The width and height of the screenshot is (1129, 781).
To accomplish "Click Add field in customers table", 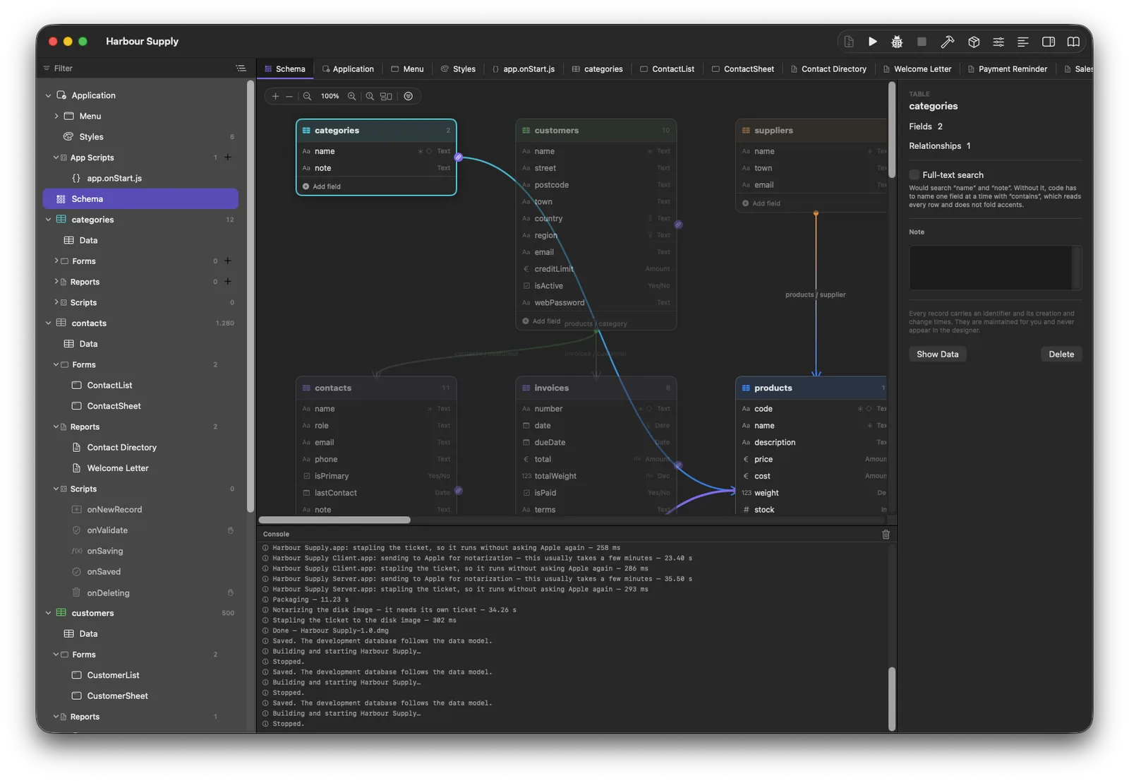I will (541, 321).
